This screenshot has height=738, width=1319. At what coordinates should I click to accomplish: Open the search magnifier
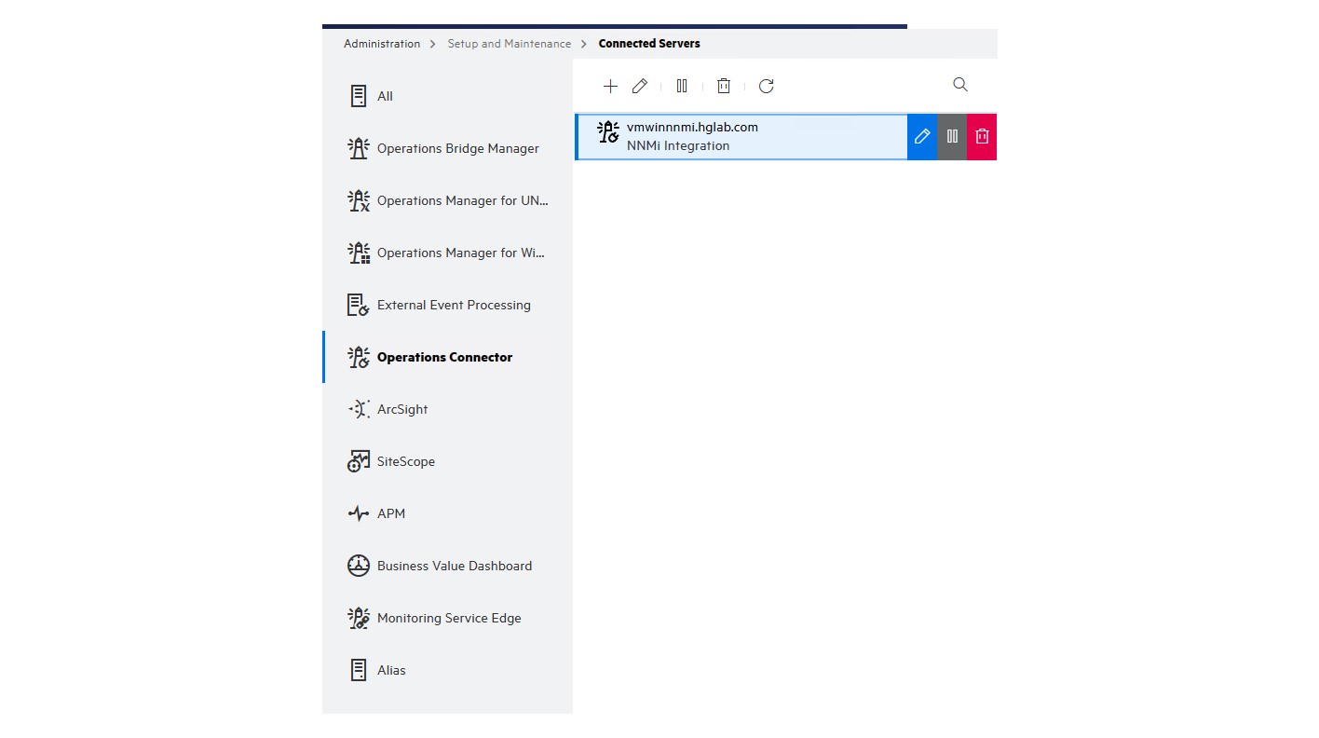point(960,85)
